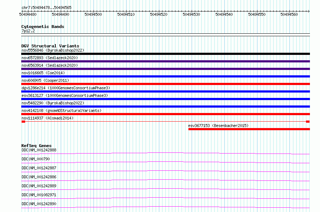Viewport: 320px width, 212px height.
Task: Click the DDC|NM_001242886 transcript label
Action: coord(39,177)
